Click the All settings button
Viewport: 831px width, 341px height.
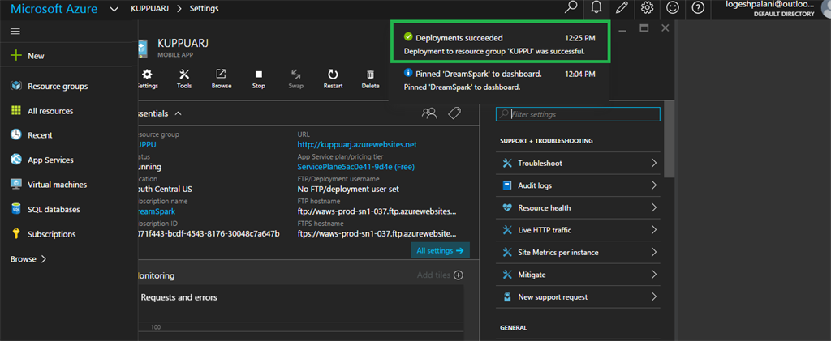pos(440,251)
